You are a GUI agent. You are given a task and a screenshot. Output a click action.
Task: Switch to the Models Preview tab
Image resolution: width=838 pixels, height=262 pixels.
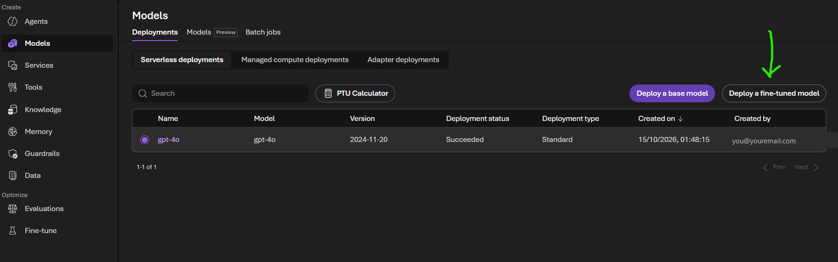(212, 32)
